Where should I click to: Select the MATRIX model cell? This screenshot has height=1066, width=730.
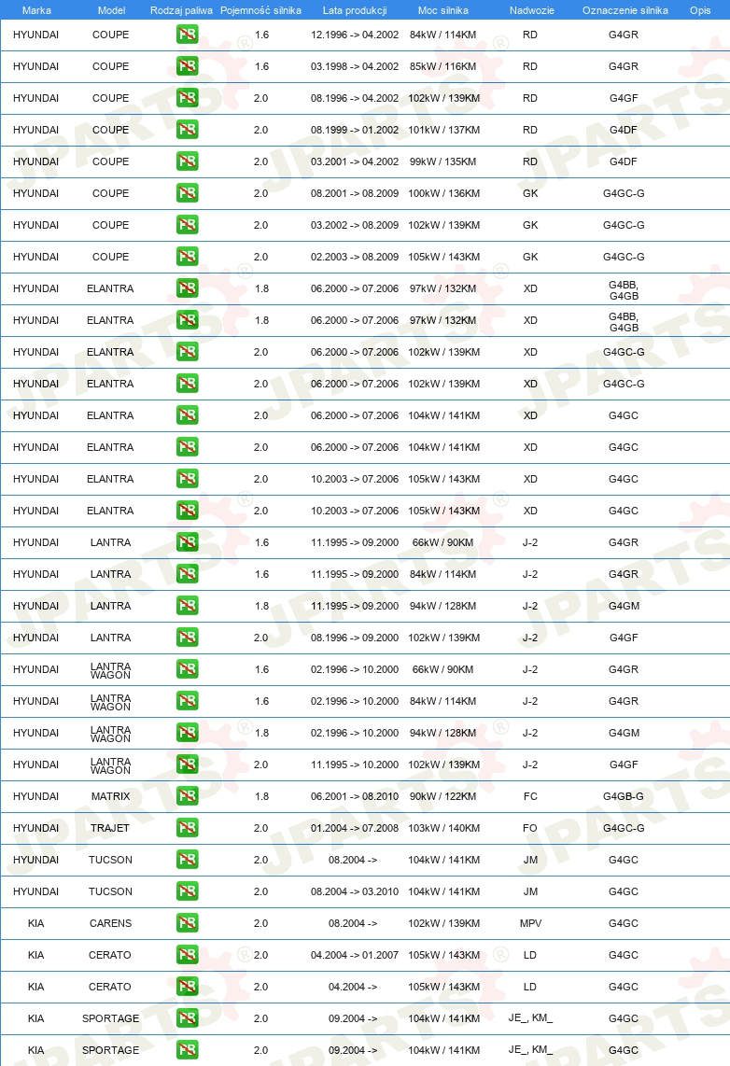[x=110, y=796]
